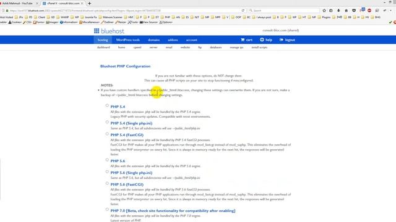
Task: Open the WordPress tools menu item
Action: [128, 39]
